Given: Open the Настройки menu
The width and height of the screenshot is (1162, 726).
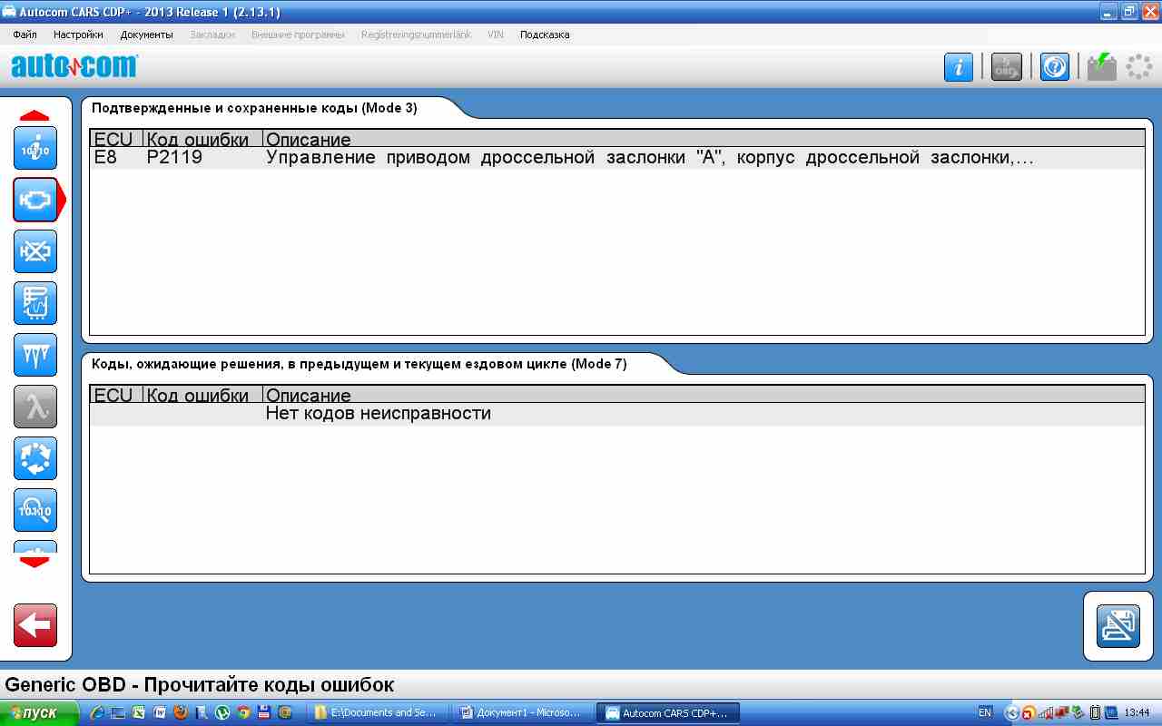Looking at the screenshot, I should 78,34.
